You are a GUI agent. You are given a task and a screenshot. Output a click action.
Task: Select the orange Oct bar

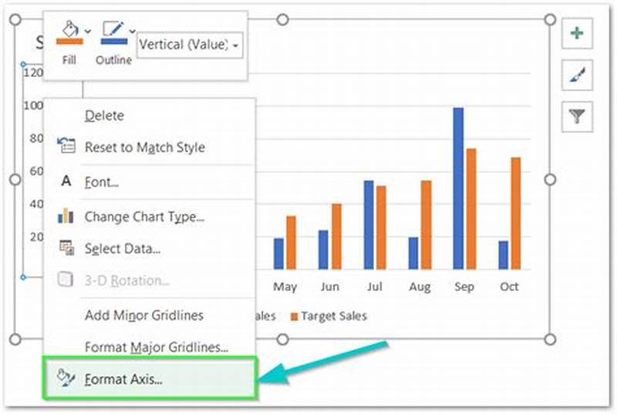click(x=516, y=213)
